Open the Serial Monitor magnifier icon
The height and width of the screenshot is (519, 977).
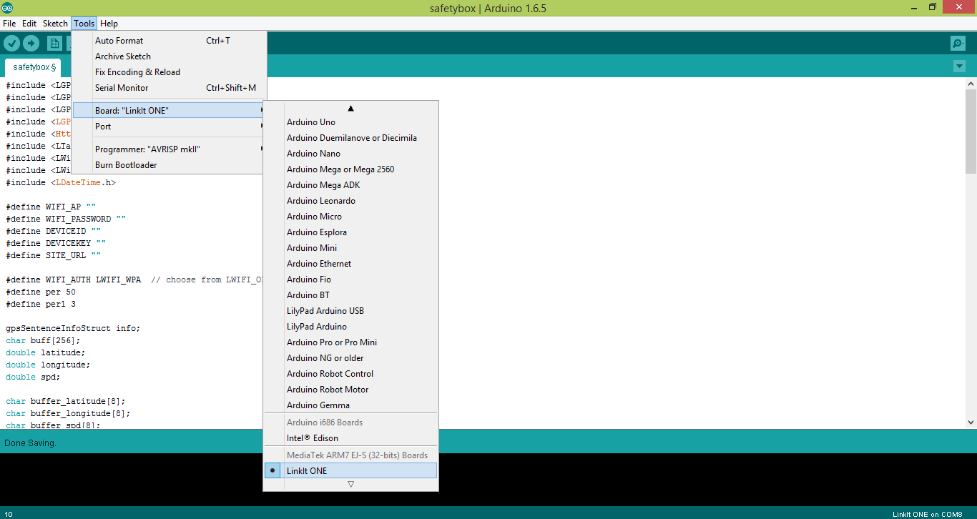click(x=958, y=44)
